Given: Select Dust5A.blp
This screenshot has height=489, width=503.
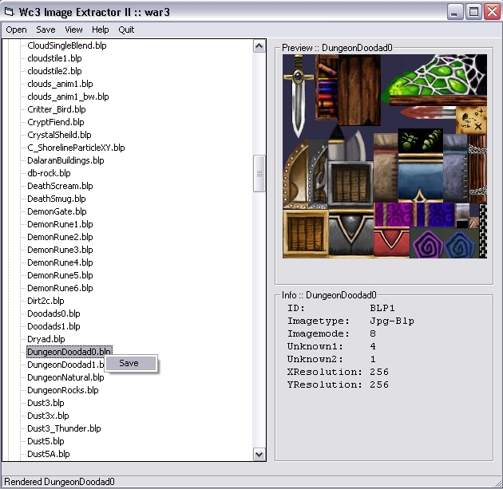Looking at the screenshot, I should [49, 455].
